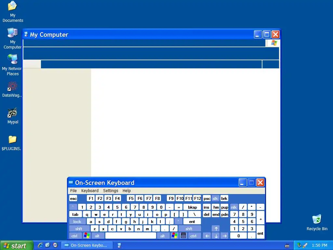Toggle the left shft key
This screenshot has width=333, height=250.
point(79,229)
